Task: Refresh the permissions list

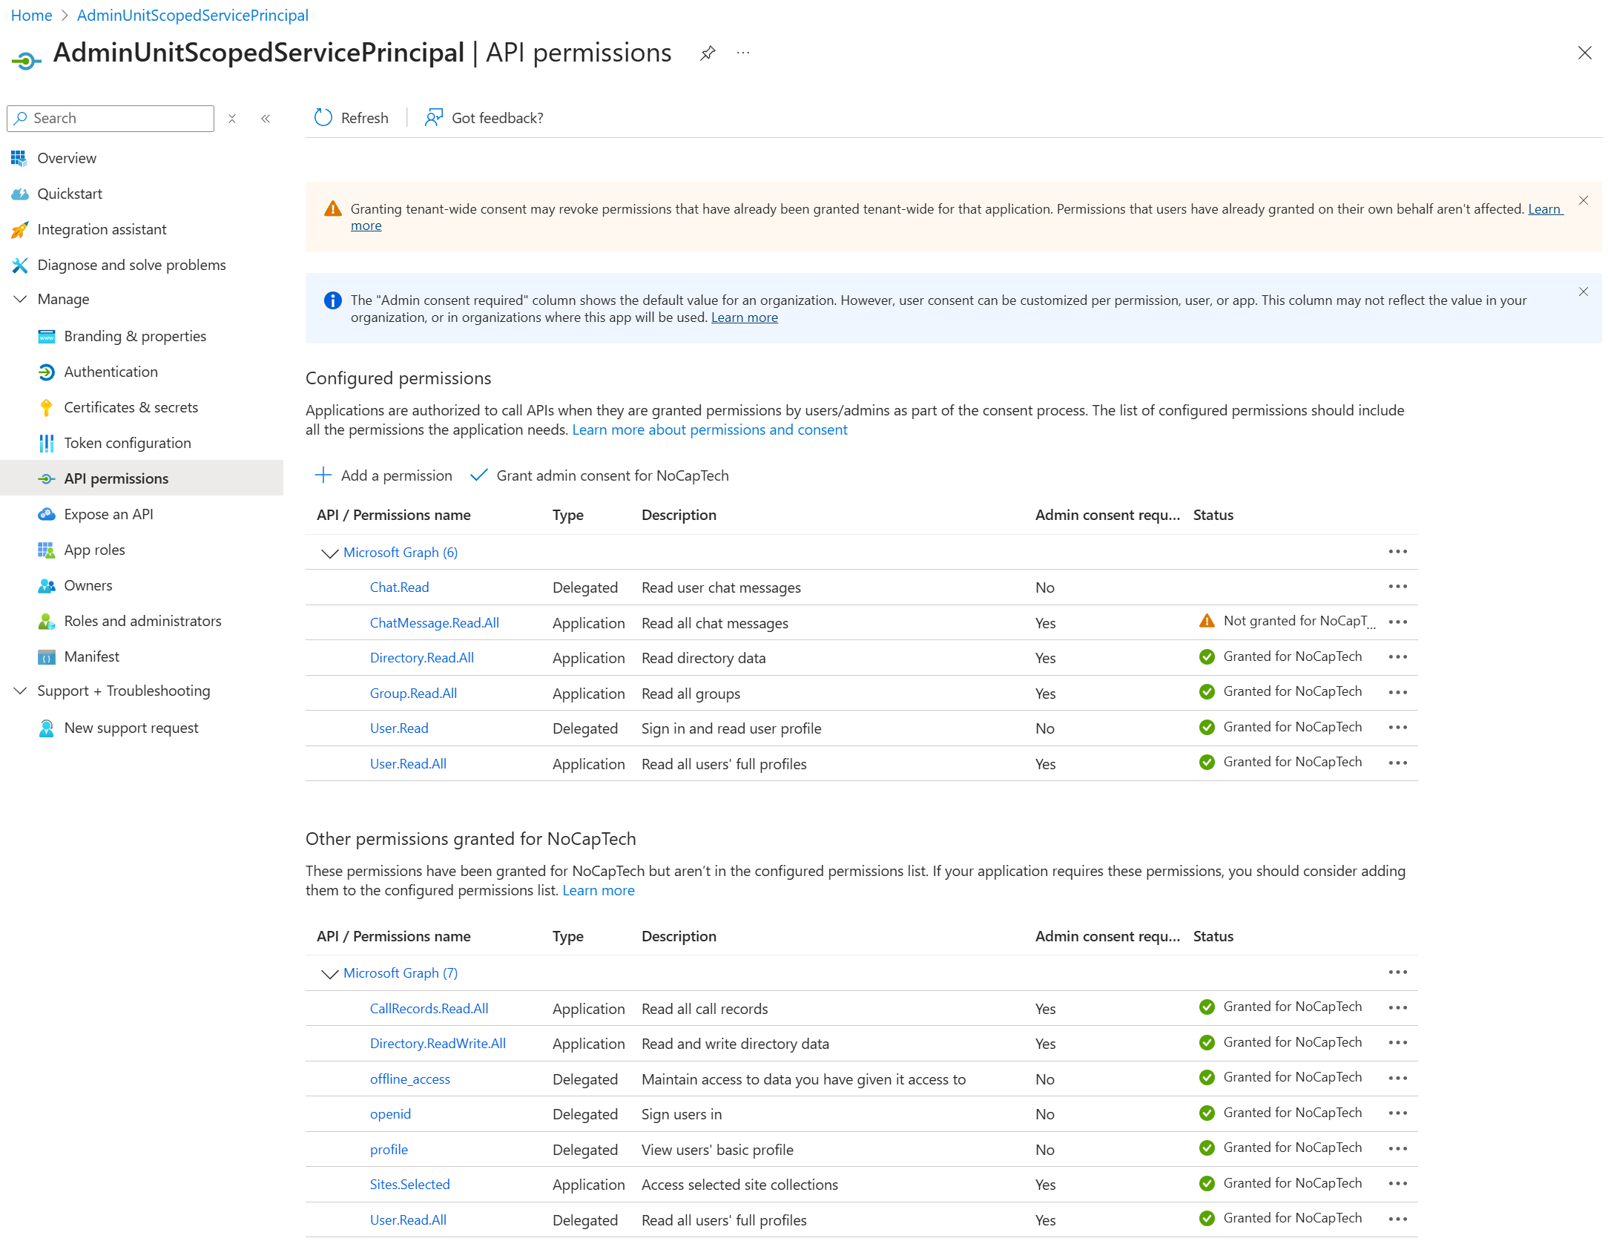Action: click(352, 118)
